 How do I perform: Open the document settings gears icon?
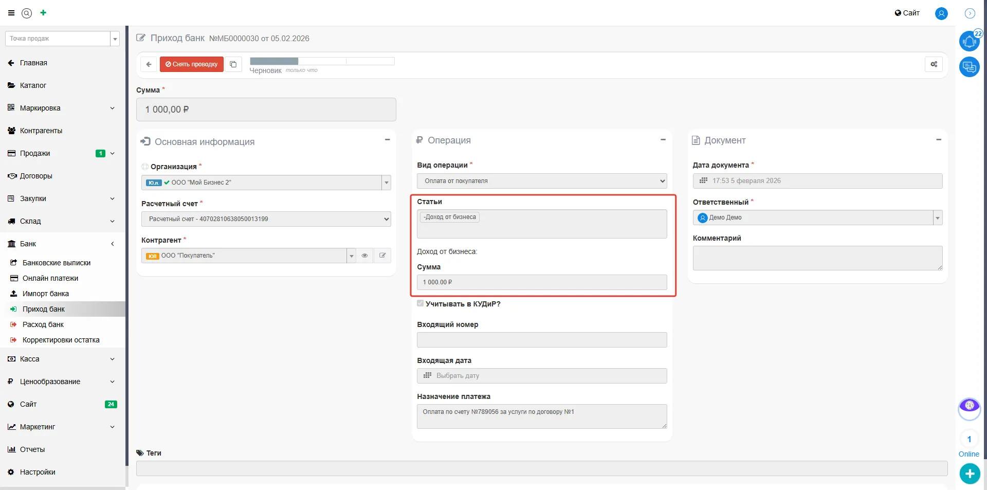[934, 64]
